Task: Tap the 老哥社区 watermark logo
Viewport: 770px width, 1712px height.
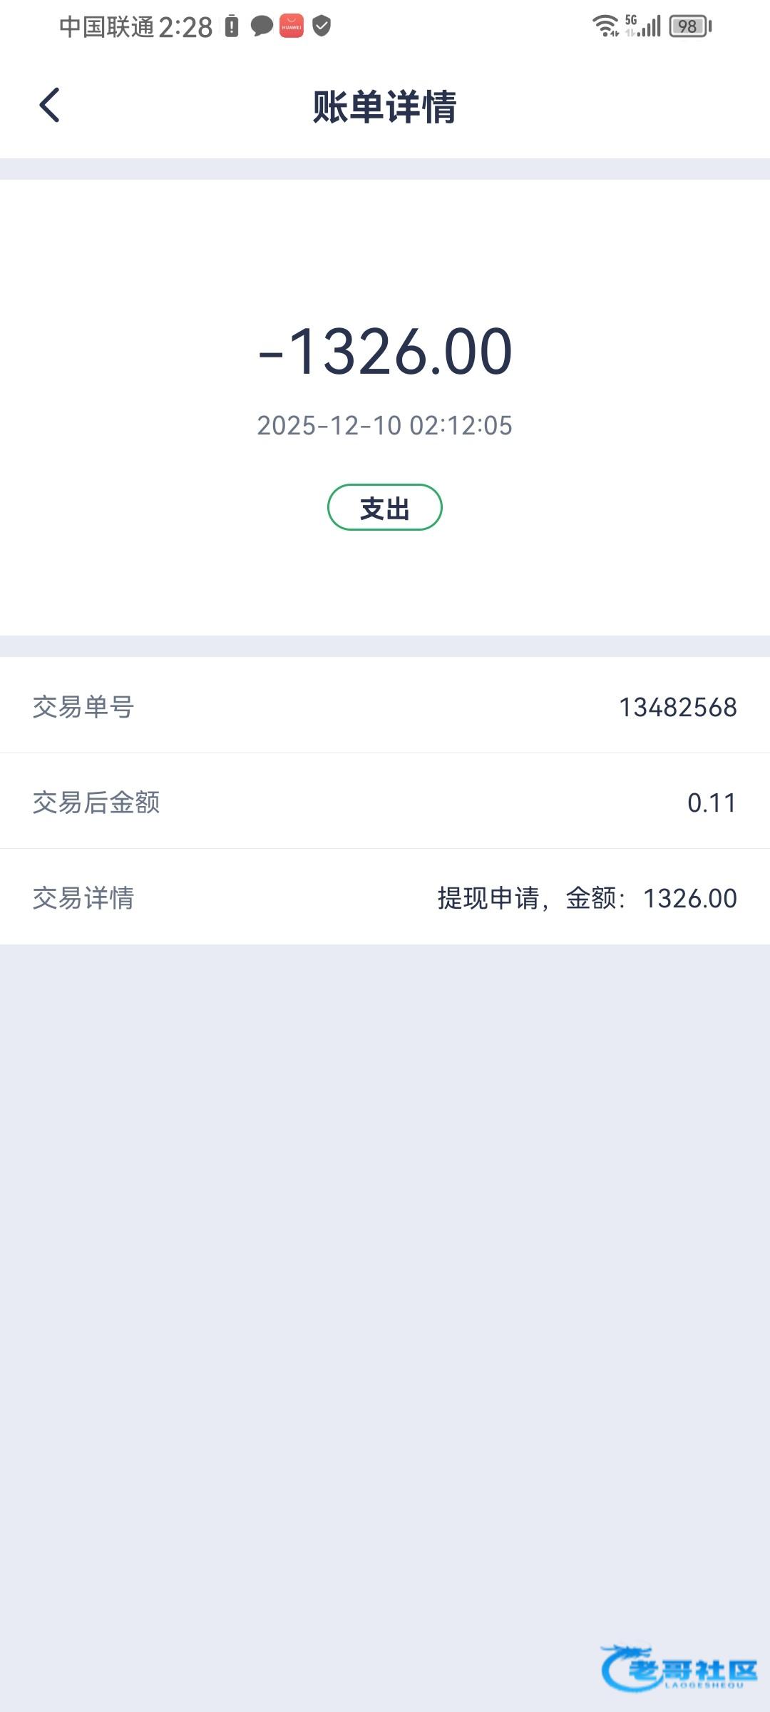Action: click(x=679, y=1668)
